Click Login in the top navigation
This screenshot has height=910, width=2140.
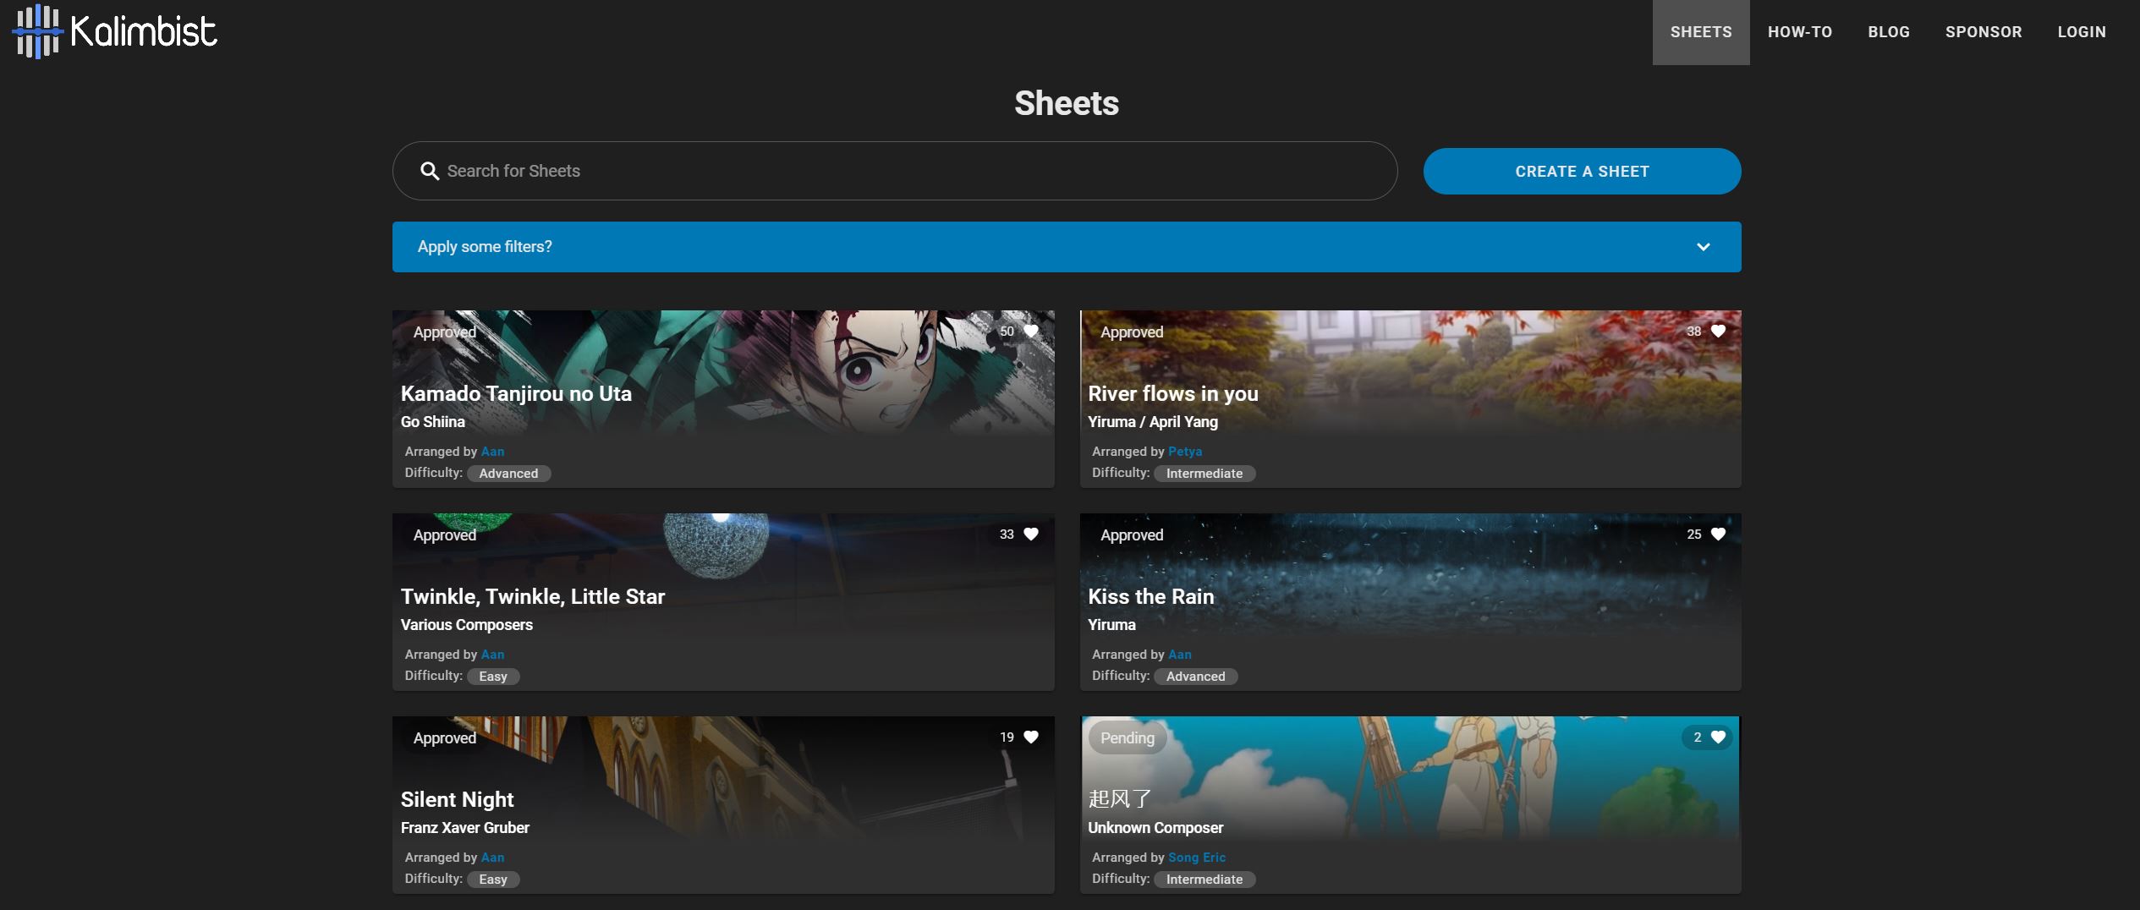pyautogui.click(x=2082, y=32)
